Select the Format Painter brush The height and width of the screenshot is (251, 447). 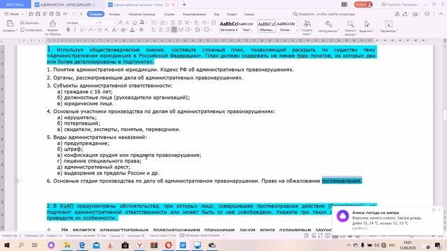53,24
